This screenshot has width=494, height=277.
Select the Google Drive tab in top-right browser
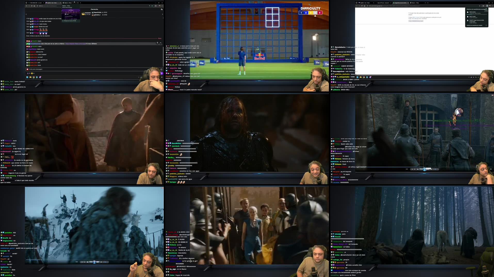point(400,3)
